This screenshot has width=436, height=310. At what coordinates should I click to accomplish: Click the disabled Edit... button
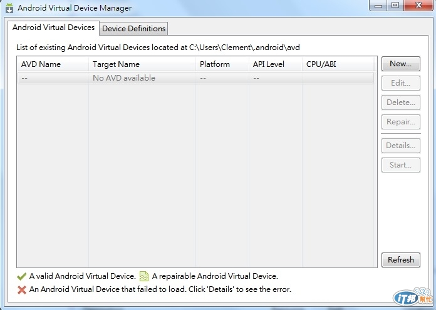401,83
